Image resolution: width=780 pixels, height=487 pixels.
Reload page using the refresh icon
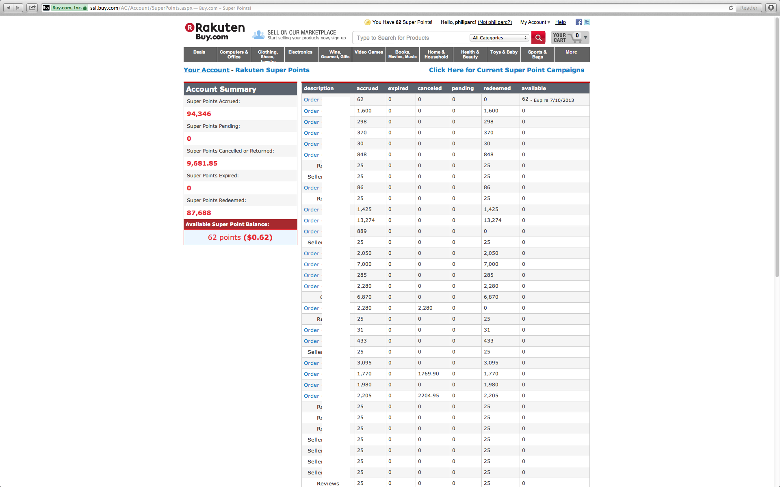point(730,8)
